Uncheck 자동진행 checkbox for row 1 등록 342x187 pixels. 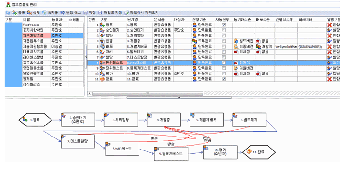pos(224,25)
